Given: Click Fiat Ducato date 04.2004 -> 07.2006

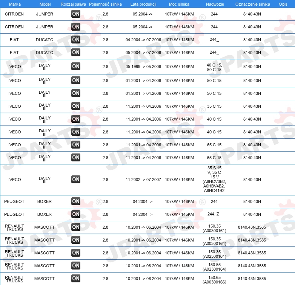Looking at the screenshot, I should 143,40.
